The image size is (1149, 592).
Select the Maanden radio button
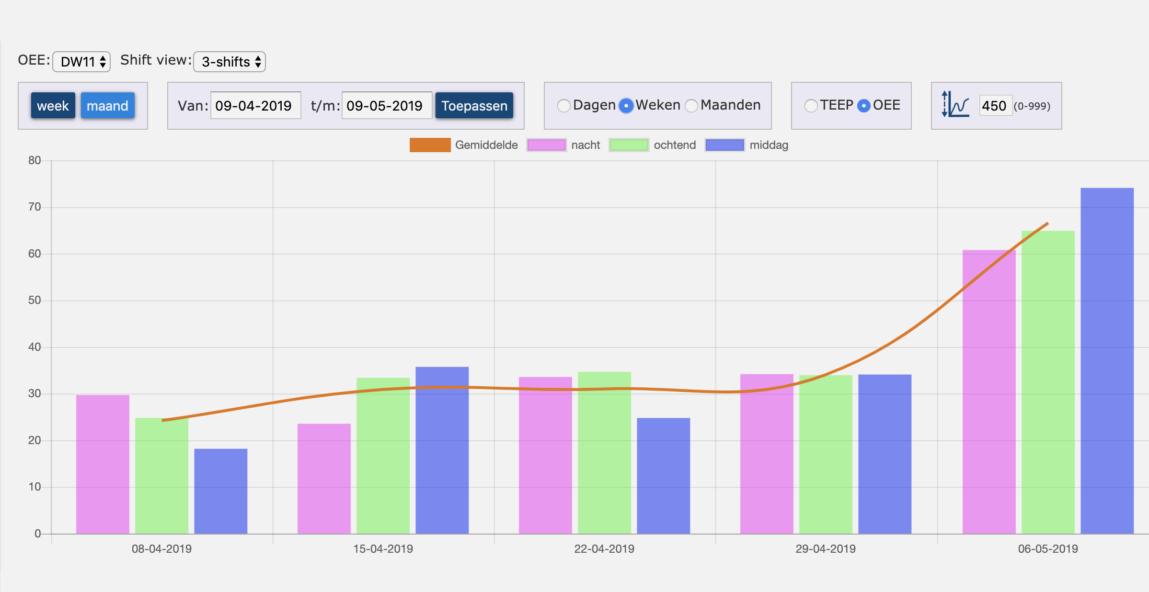[x=691, y=106]
